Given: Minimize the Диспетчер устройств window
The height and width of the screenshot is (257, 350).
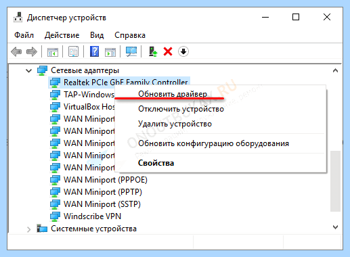Looking at the screenshot, I should click(265, 17).
